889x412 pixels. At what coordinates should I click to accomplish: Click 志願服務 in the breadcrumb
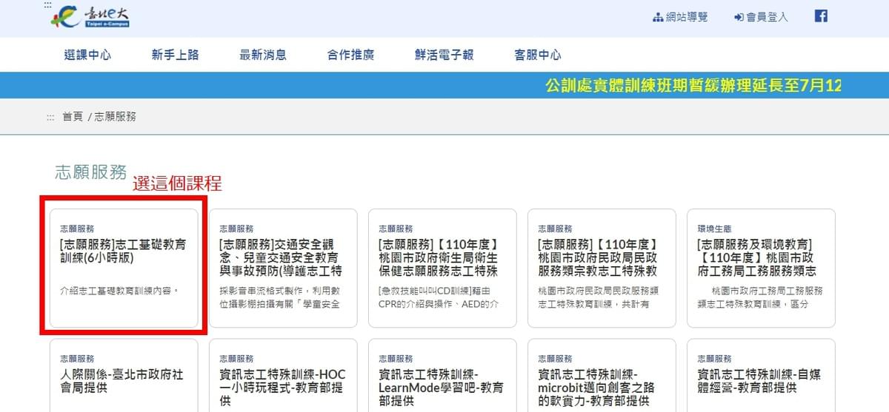(116, 117)
